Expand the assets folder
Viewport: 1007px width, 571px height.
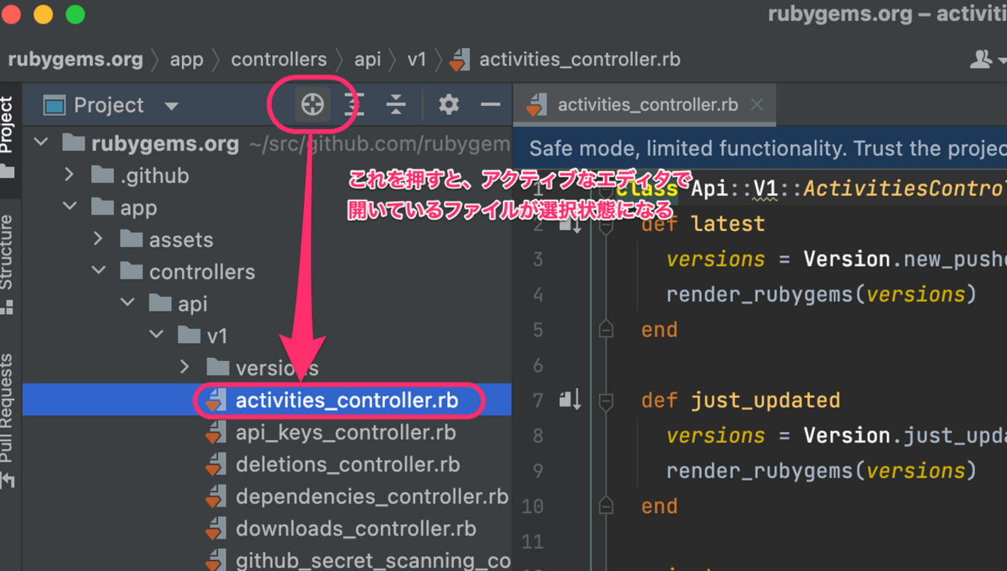[x=98, y=239]
